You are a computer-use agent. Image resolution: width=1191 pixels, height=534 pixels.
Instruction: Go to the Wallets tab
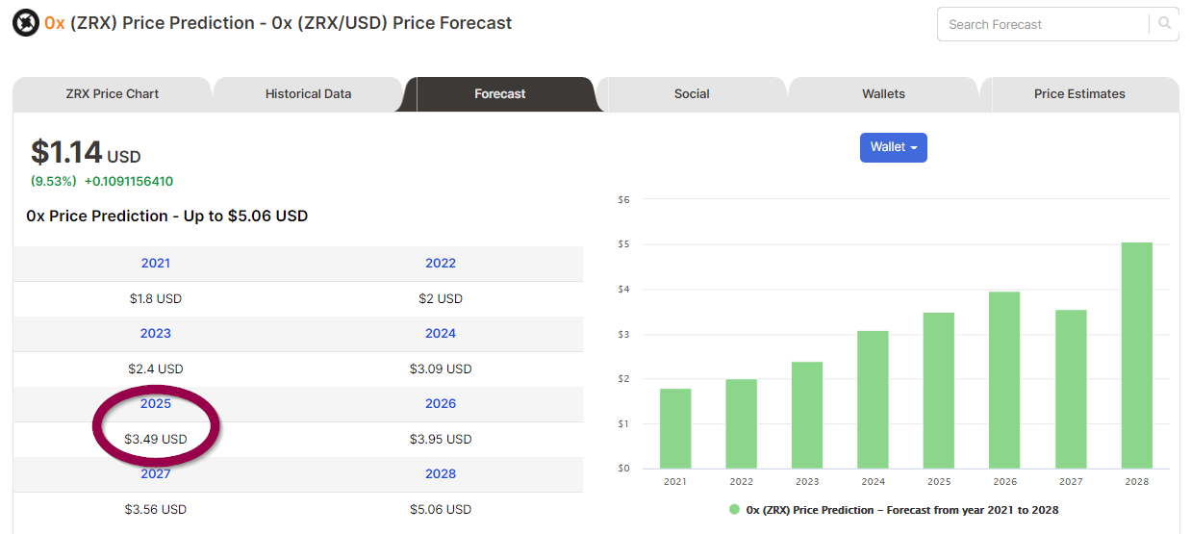click(883, 94)
